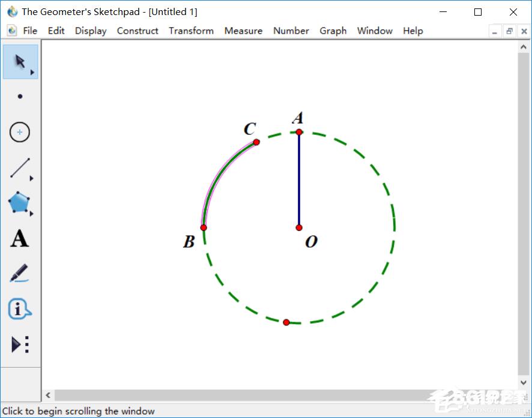The height and width of the screenshot is (418, 532).
Task: Open the Construct menu
Action: tap(138, 31)
